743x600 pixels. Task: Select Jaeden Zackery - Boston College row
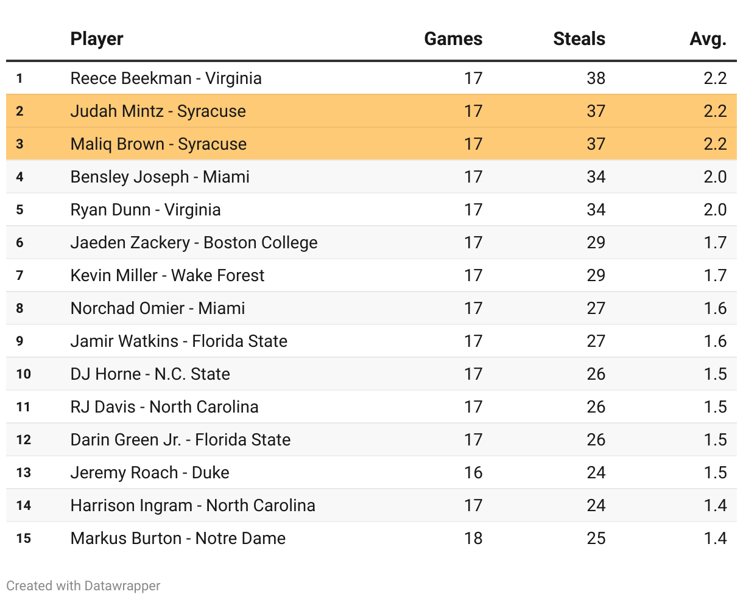(x=194, y=242)
